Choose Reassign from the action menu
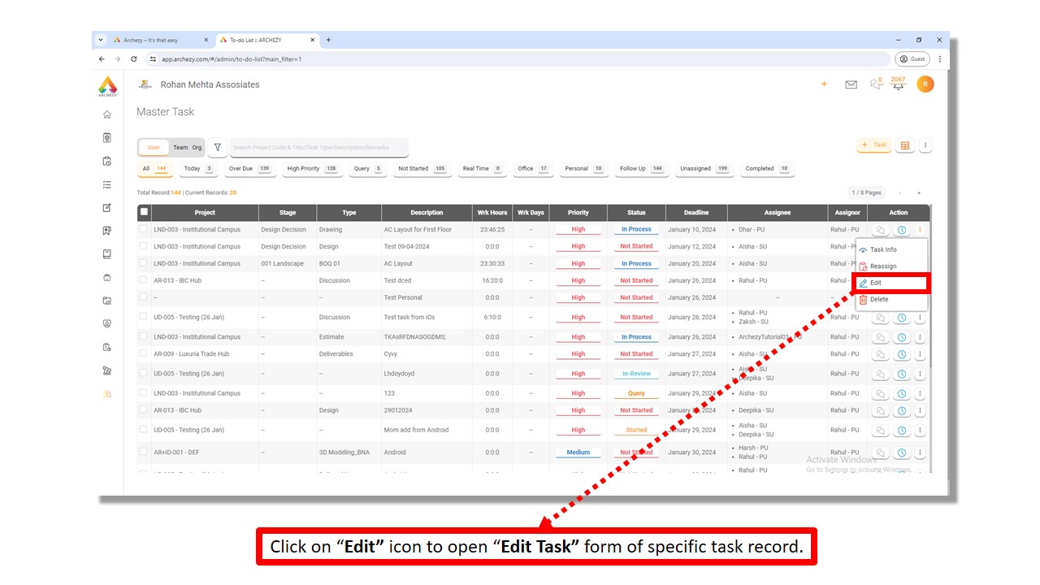 [x=891, y=266]
